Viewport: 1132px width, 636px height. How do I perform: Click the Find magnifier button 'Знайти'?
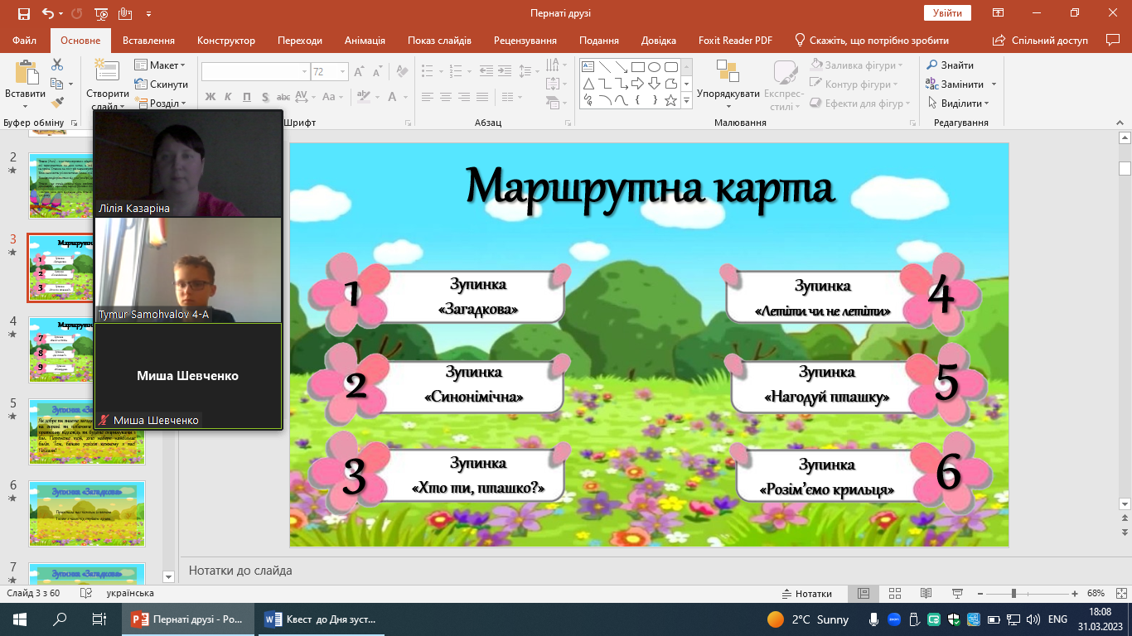[950, 65]
